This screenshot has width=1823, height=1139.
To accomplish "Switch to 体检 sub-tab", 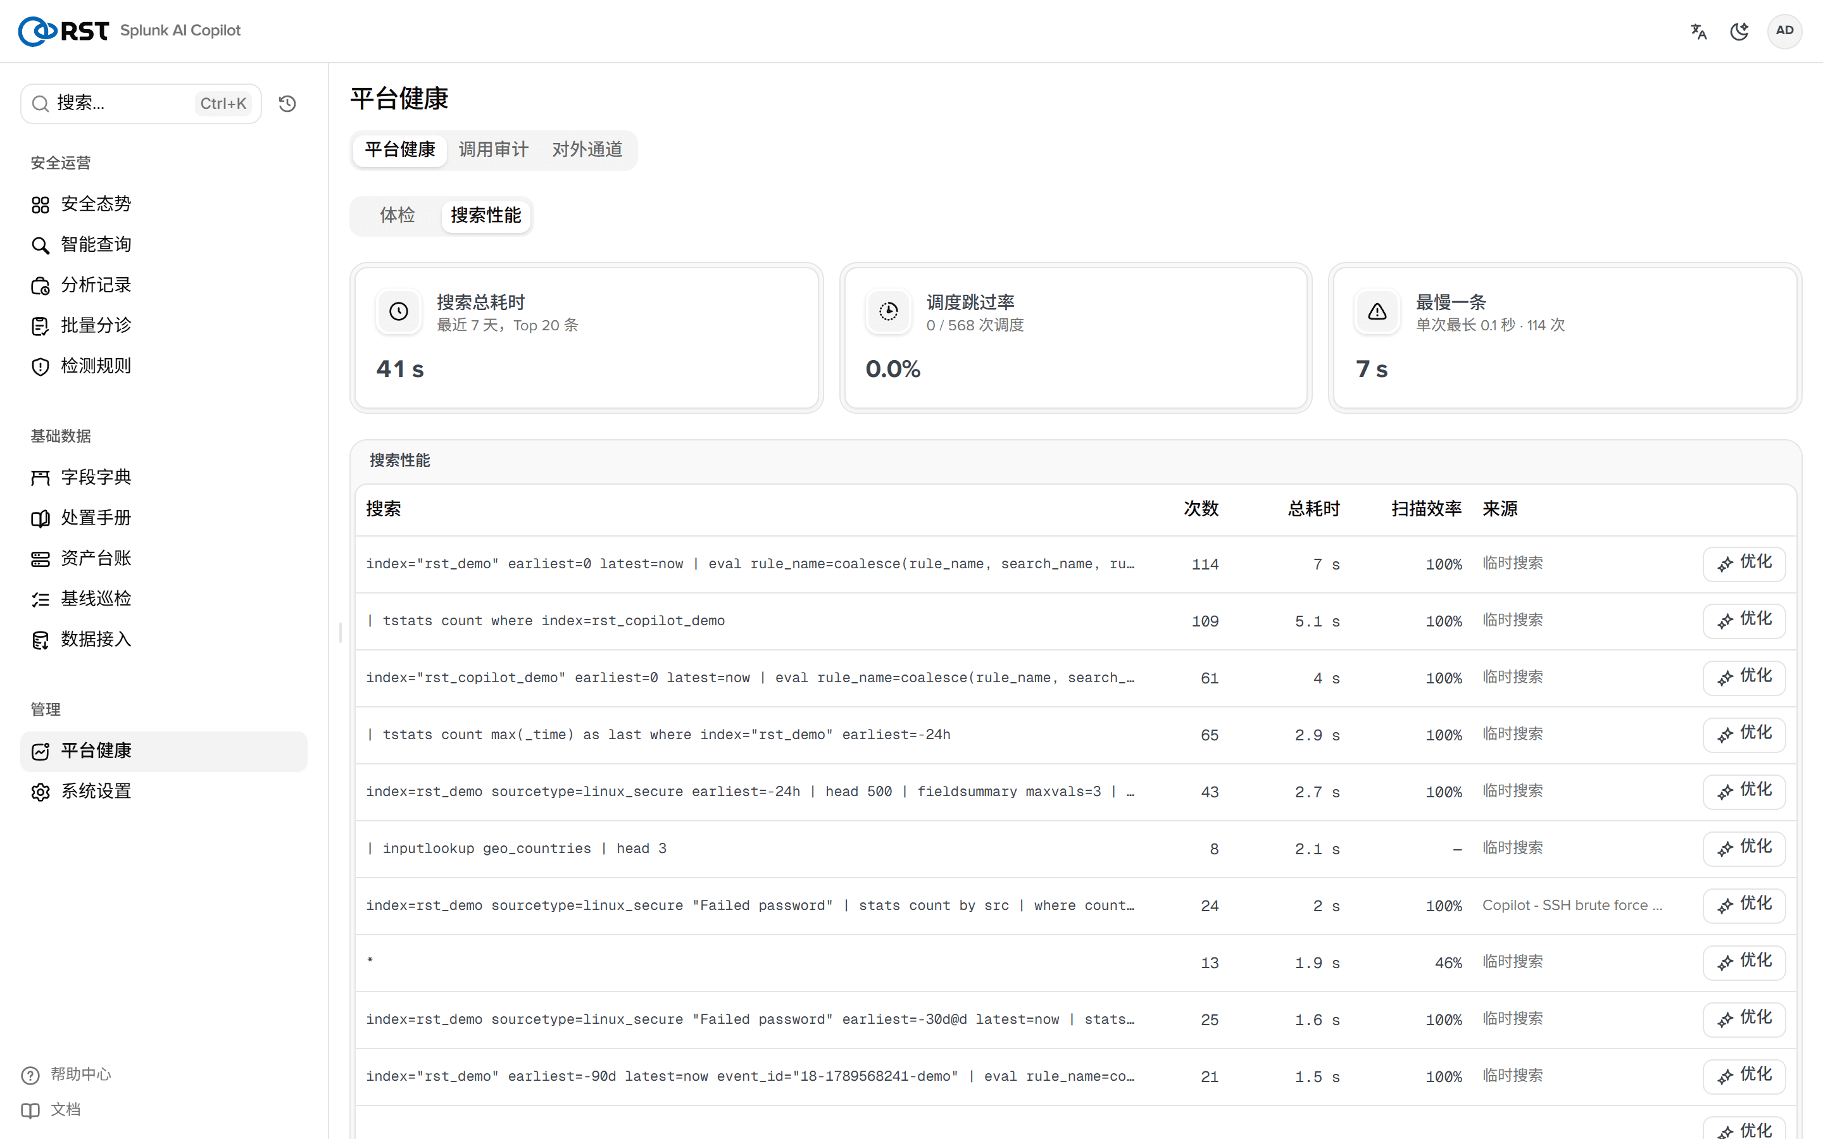I will (x=397, y=215).
